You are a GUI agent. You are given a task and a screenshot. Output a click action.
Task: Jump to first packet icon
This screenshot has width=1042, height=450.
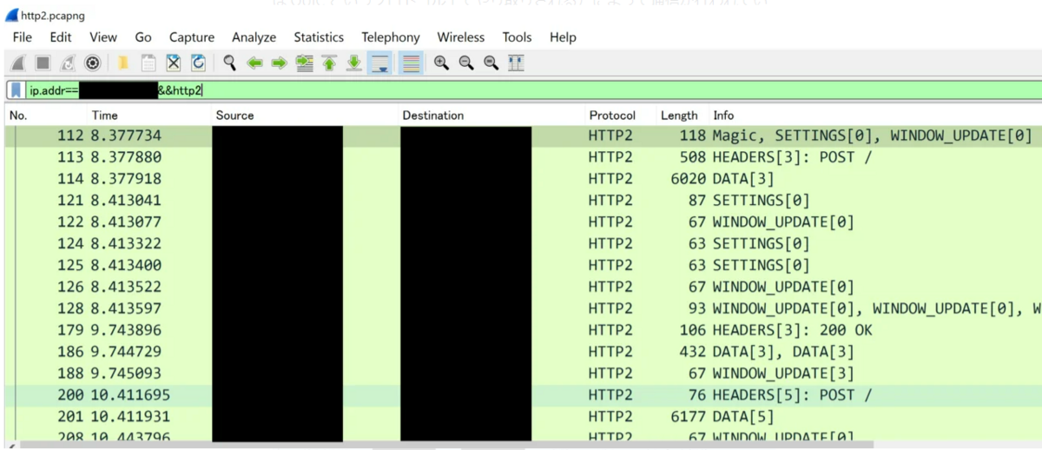click(x=329, y=63)
